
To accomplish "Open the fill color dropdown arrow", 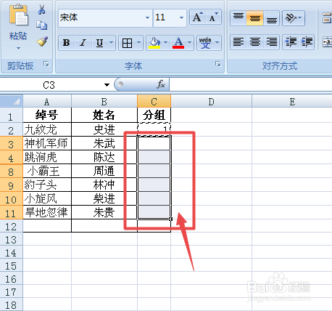I will click(x=166, y=43).
